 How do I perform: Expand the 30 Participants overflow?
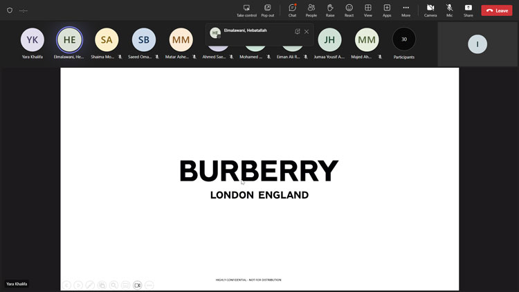point(404,39)
